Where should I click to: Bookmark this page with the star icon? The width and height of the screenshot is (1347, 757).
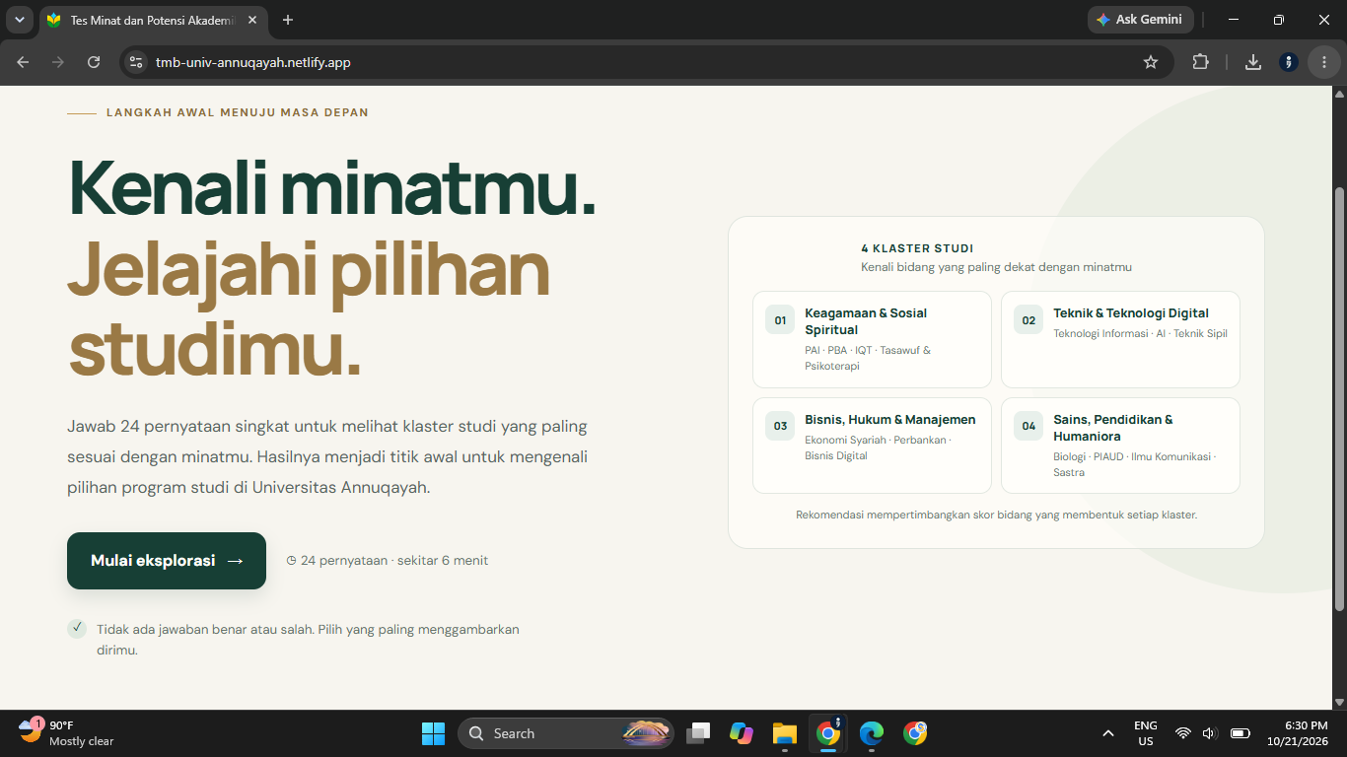(x=1151, y=62)
